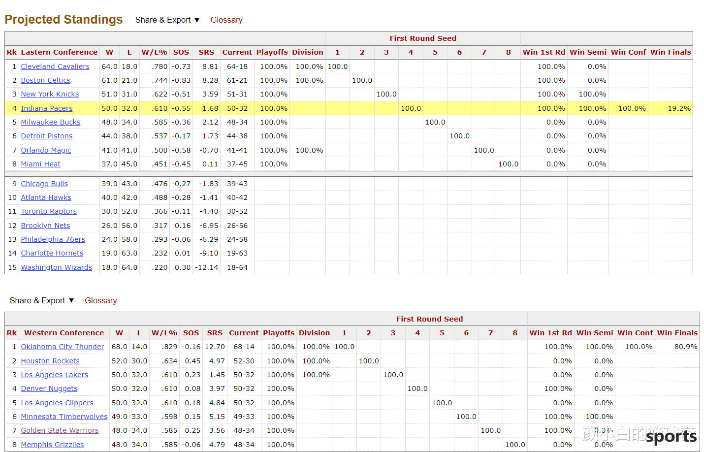Sort Western table by Win Finals header
Image resolution: width=704 pixels, height=452 pixels.
677,333
